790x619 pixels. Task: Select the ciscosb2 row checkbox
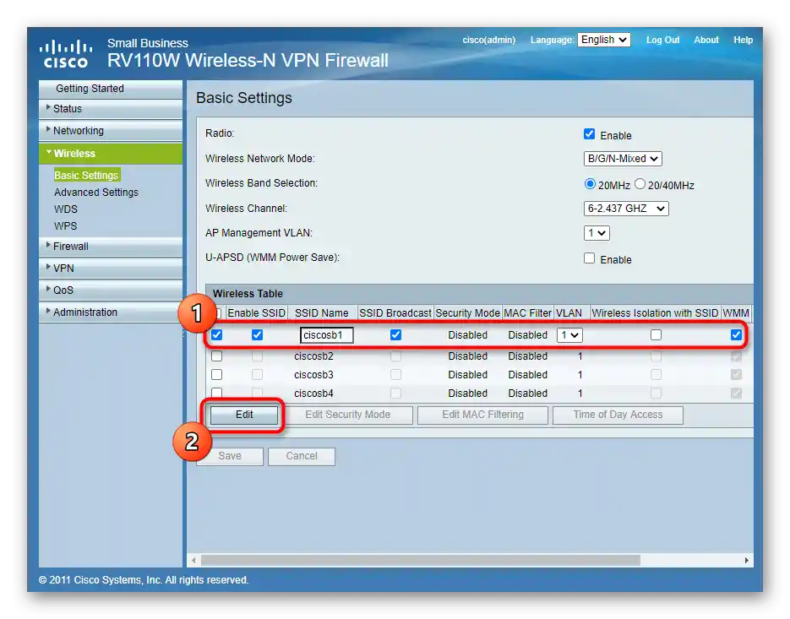pos(216,356)
